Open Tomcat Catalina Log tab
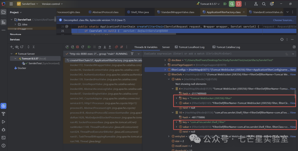 point(226,47)
